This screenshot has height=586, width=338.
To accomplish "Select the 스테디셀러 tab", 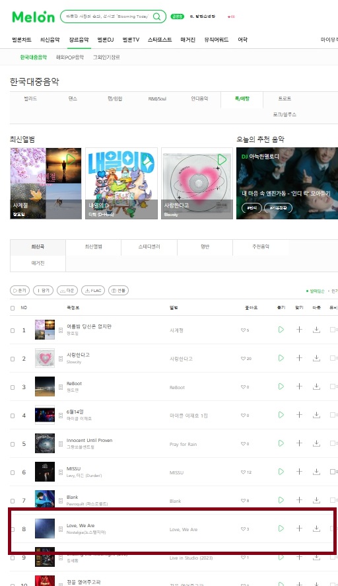I will [x=149, y=246].
